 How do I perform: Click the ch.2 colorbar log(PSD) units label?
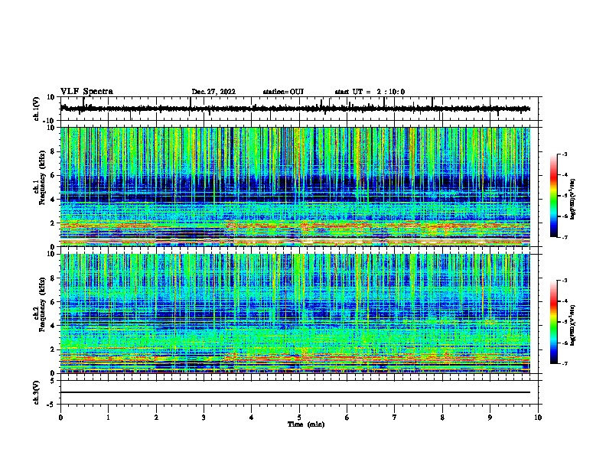click(x=573, y=326)
